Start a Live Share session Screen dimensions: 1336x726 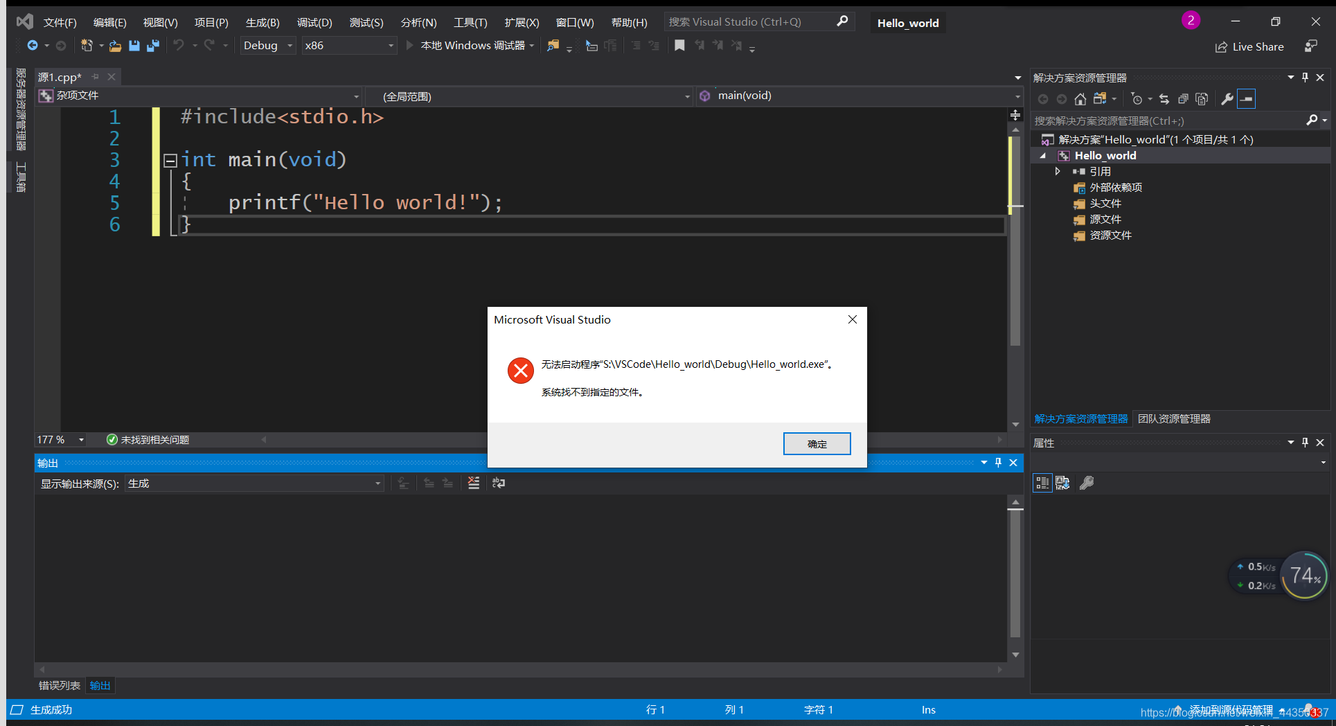click(x=1250, y=46)
